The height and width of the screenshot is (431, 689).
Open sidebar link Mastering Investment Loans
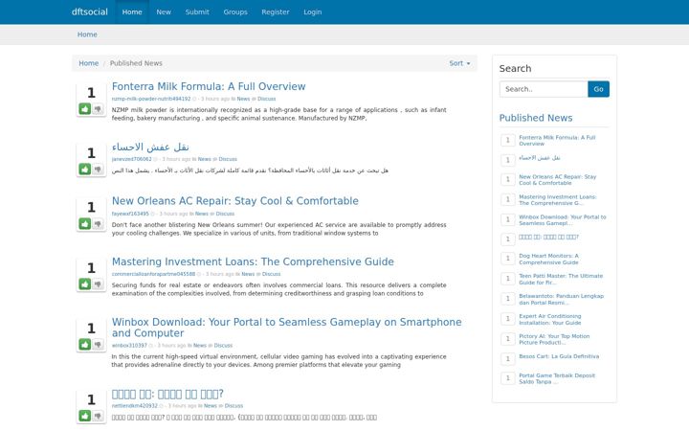[x=558, y=199]
